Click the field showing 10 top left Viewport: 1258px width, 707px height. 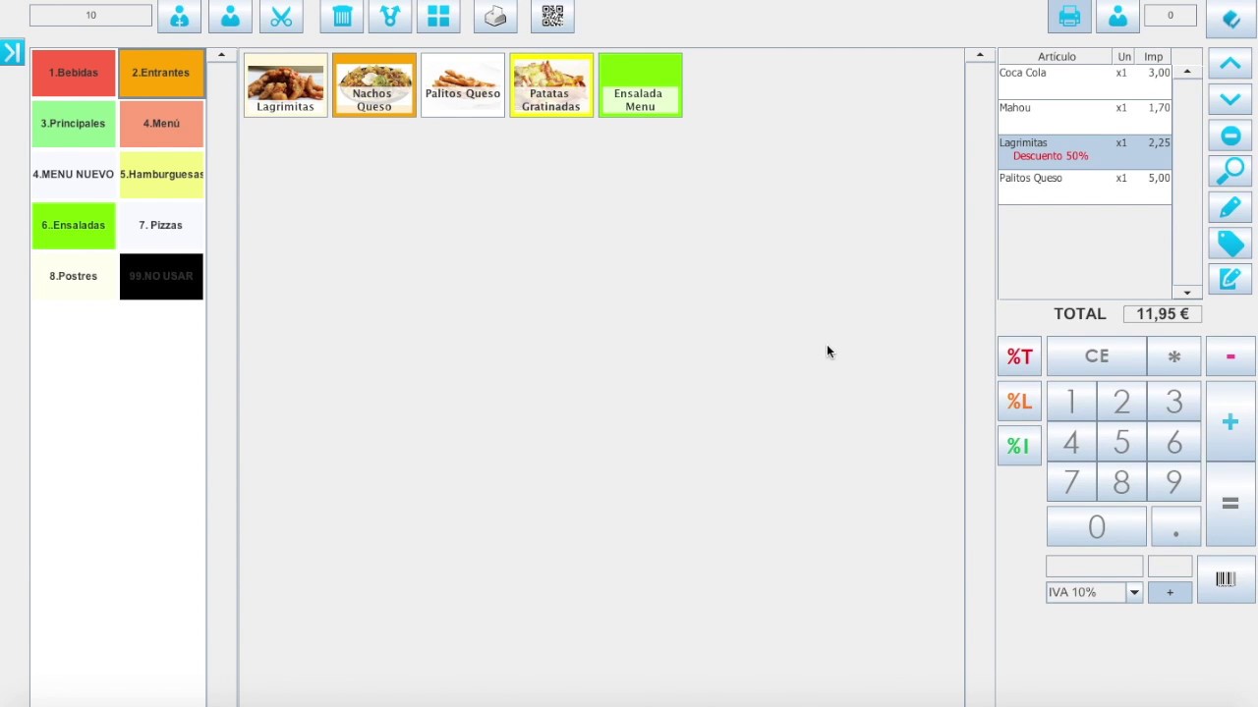tap(90, 15)
